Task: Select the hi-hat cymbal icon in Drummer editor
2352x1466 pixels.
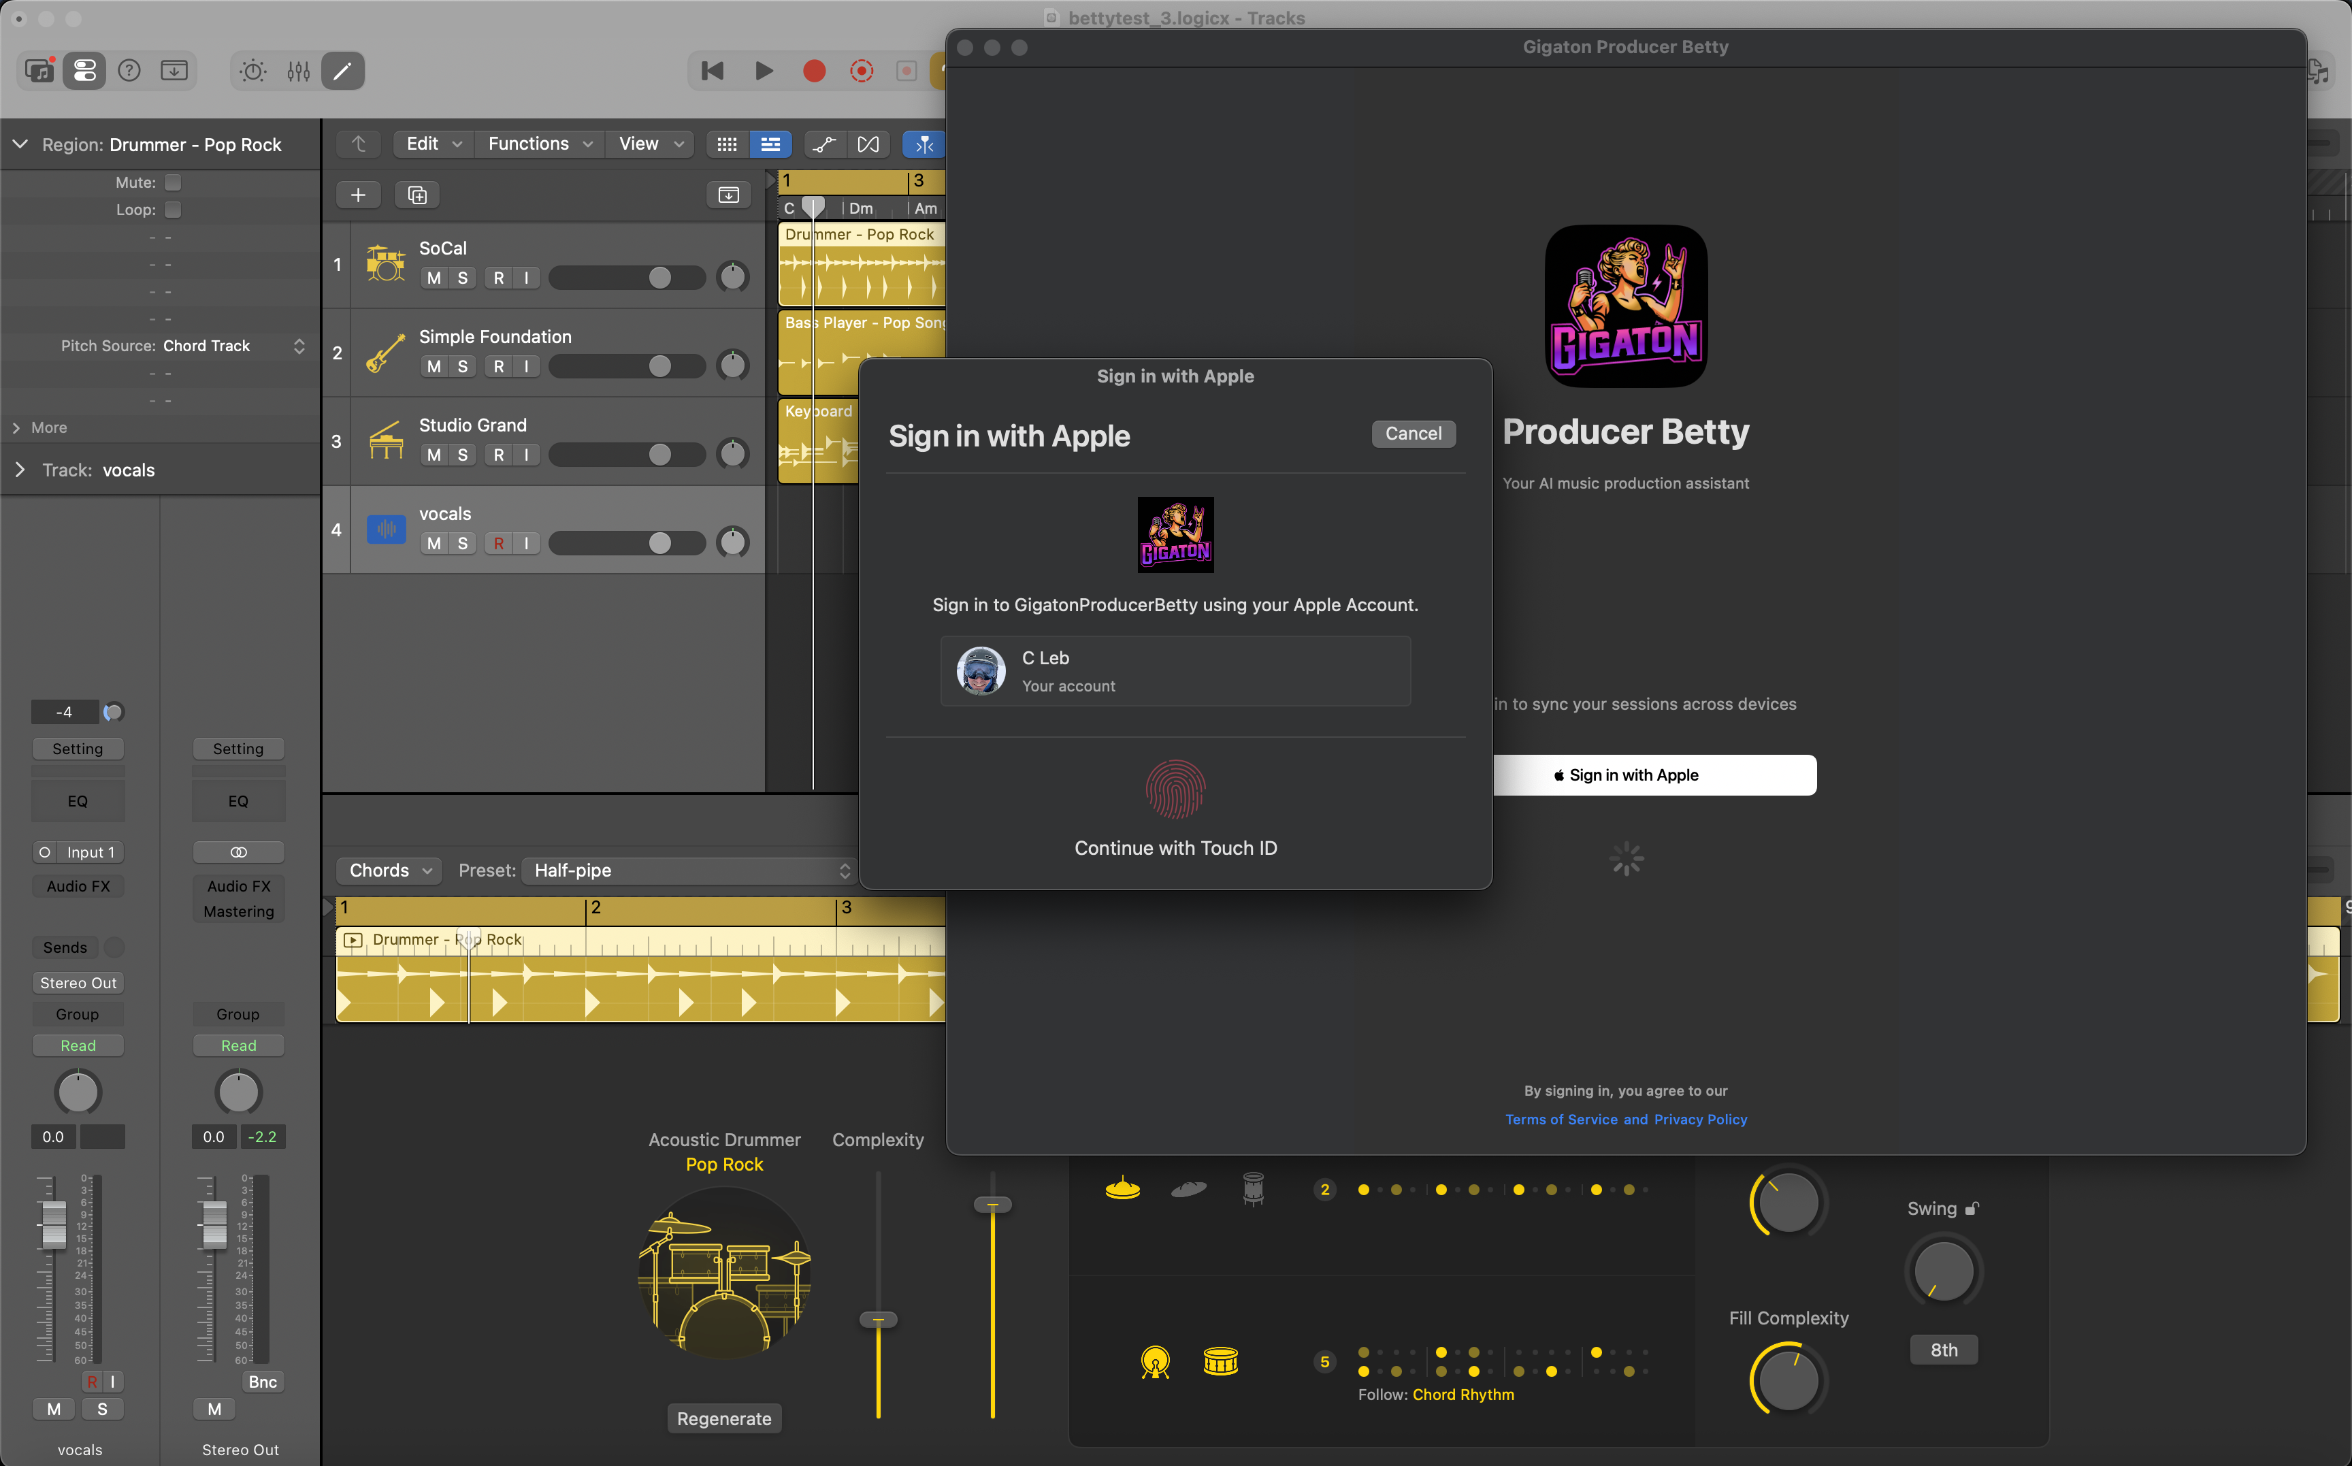Action: click(x=1123, y=1189)
